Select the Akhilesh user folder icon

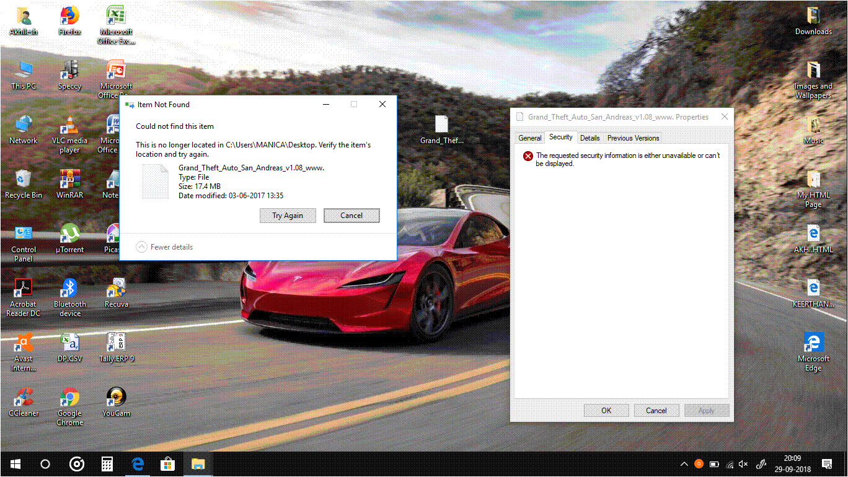(24, 20)
